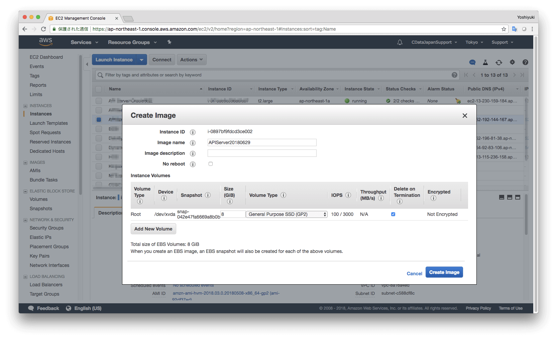Open the experiments flask icon
The width and height of the screenshot is (557, 340).
pos(485,62)
